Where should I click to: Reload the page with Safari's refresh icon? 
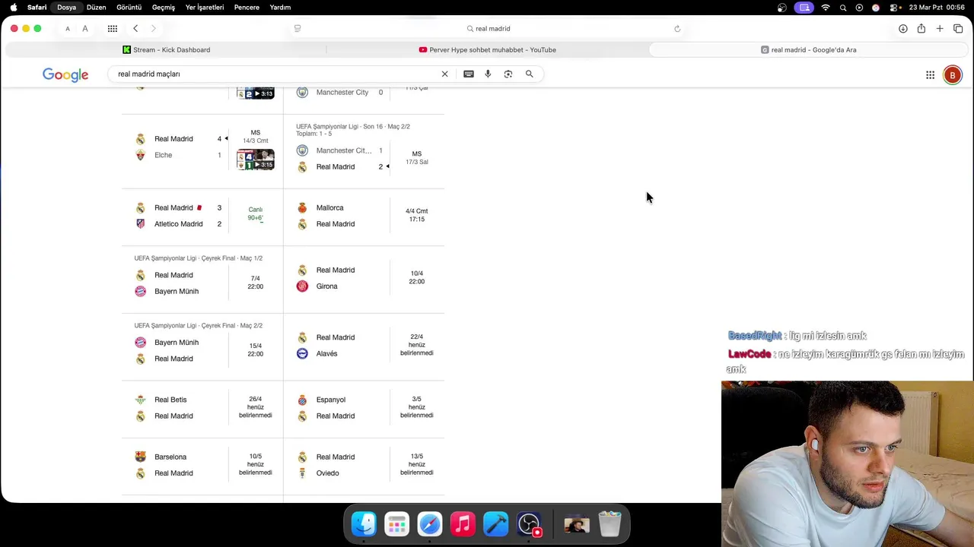(677, 28)
